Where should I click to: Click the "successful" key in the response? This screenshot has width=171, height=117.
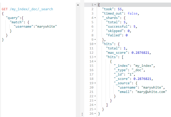(118, 27)
